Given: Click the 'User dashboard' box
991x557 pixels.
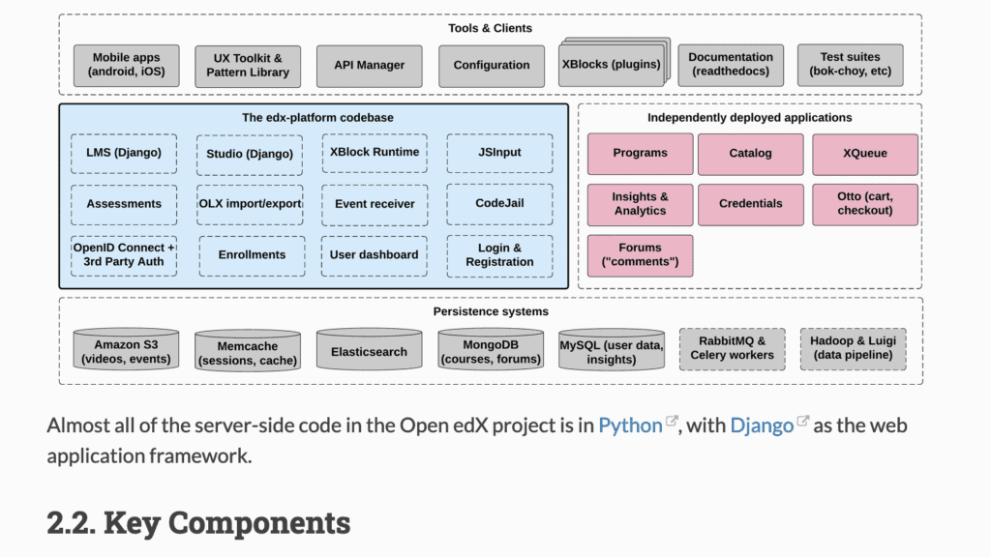Looking at the screenshot, I should pyautogui.click(x=375, y=255).
